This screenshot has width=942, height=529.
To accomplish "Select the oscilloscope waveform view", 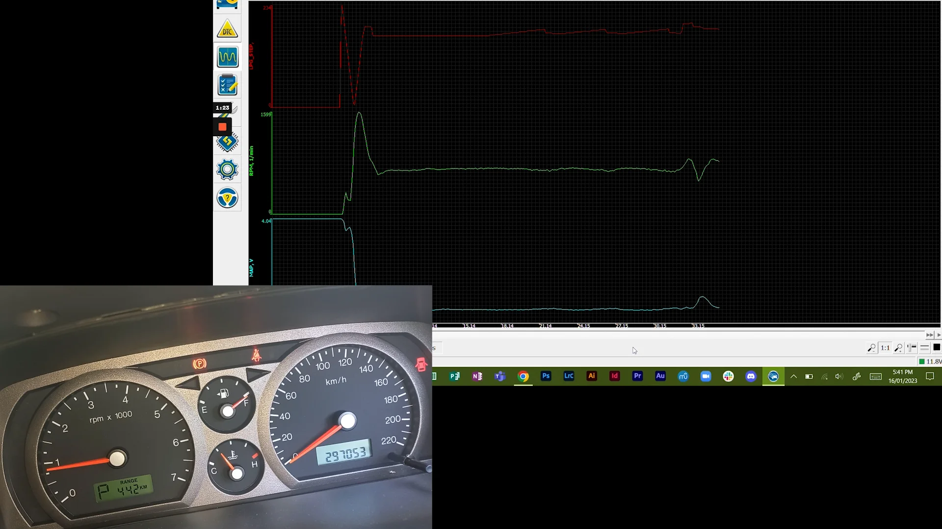I will 227,56.
